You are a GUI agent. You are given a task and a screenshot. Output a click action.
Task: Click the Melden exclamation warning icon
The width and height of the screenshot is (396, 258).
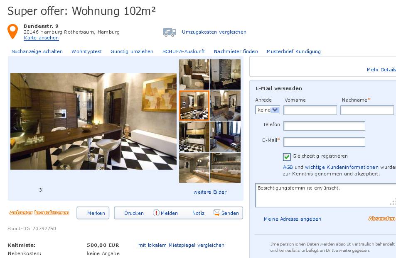pyautogui.click(x=156, y=213)
